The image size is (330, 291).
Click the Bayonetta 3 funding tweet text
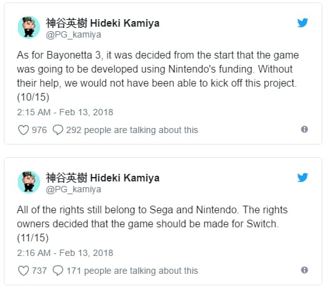[158, 76]
